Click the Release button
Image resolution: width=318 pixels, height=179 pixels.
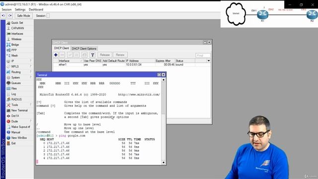click(x=105, y=55)
